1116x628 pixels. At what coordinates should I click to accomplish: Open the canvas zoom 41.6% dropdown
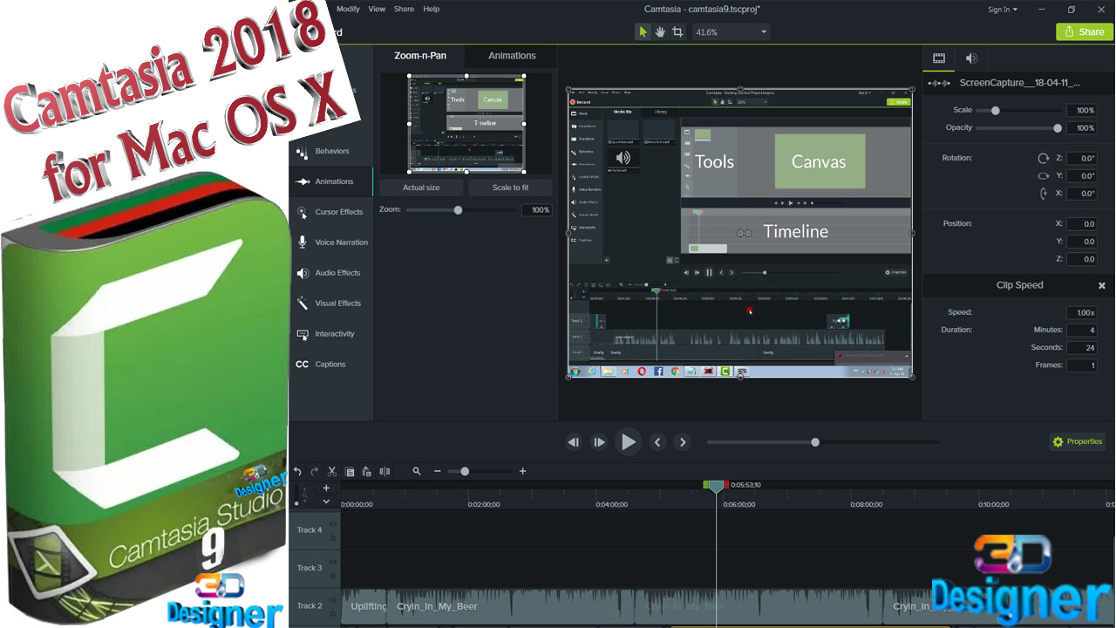(x=732, y=31)
